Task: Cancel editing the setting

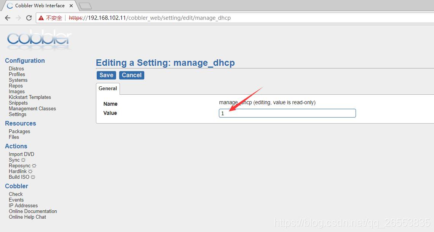Action: 132,75
